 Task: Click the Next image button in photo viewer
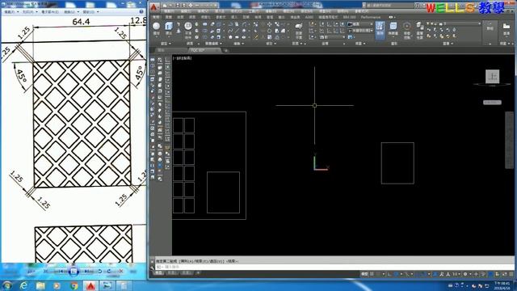pos(86,272)
